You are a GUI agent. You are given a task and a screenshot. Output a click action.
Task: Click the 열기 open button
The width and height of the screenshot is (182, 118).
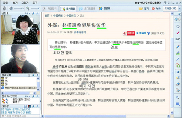tap(143, 8)
